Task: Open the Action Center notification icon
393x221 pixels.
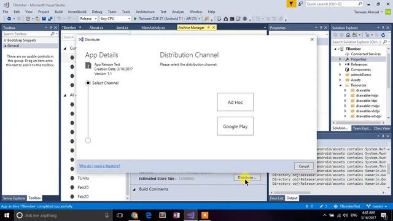Action: [384, 215]
